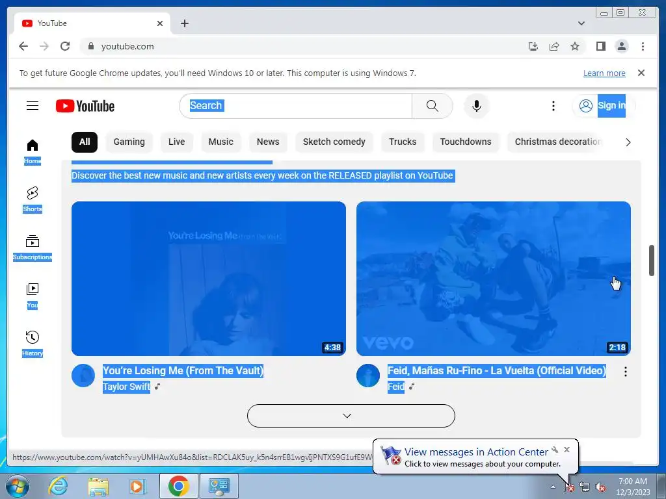The height and width of the screenshot is (499, 666).
Task: Open Taylor Swift channel avatar
Action: (83, 376)
